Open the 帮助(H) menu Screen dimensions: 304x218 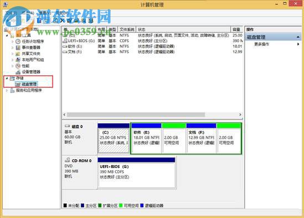point(62,13)
